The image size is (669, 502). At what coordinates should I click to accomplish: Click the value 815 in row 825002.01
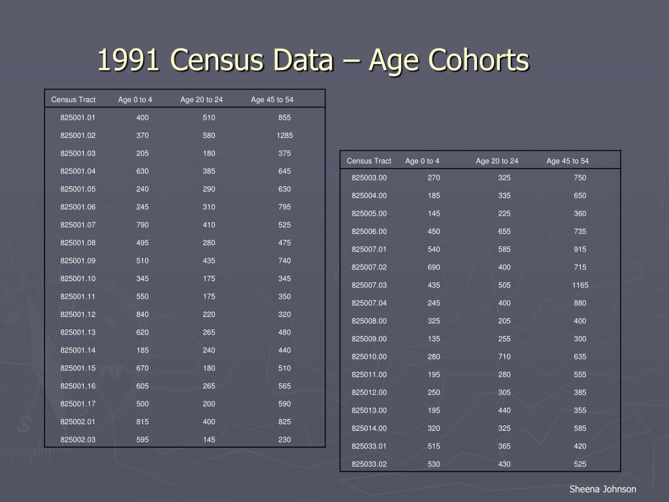[x=142, y=422]
